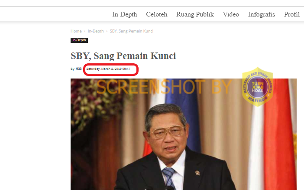This screenshot has height=190, width=304.
Task: Click the orange SCREENSHOT BY watermark text
Action: point(164,87)
